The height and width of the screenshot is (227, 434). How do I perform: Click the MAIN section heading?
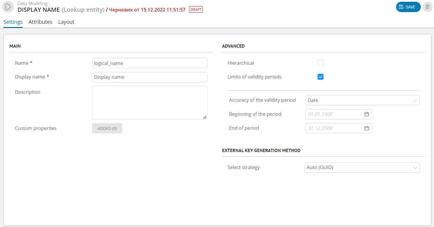[x=15, y=46]
